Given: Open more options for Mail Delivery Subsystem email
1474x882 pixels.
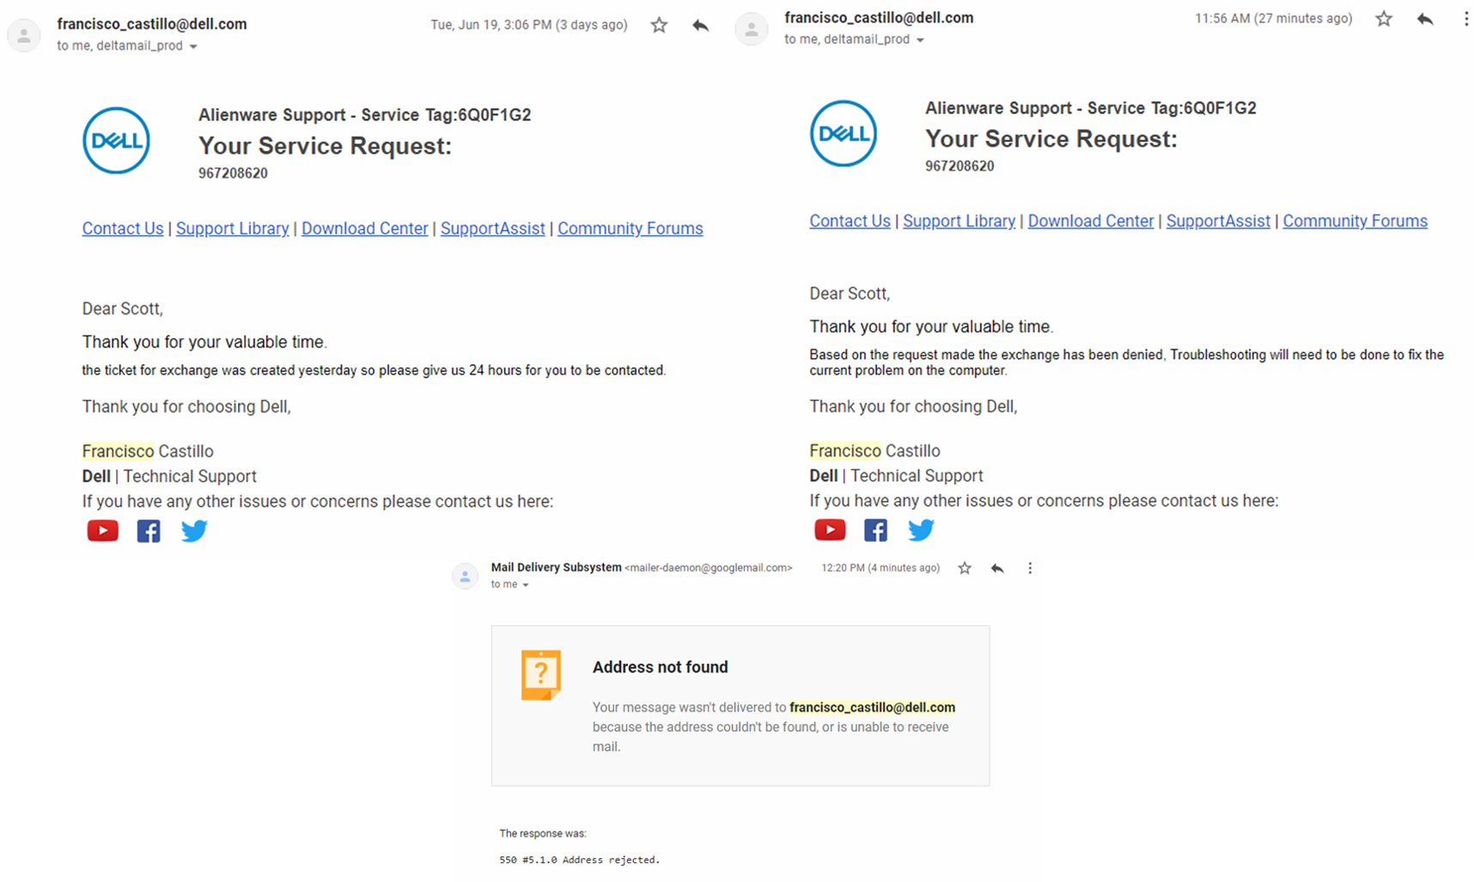Looking at the screenshot, I should coord(1030,568).
